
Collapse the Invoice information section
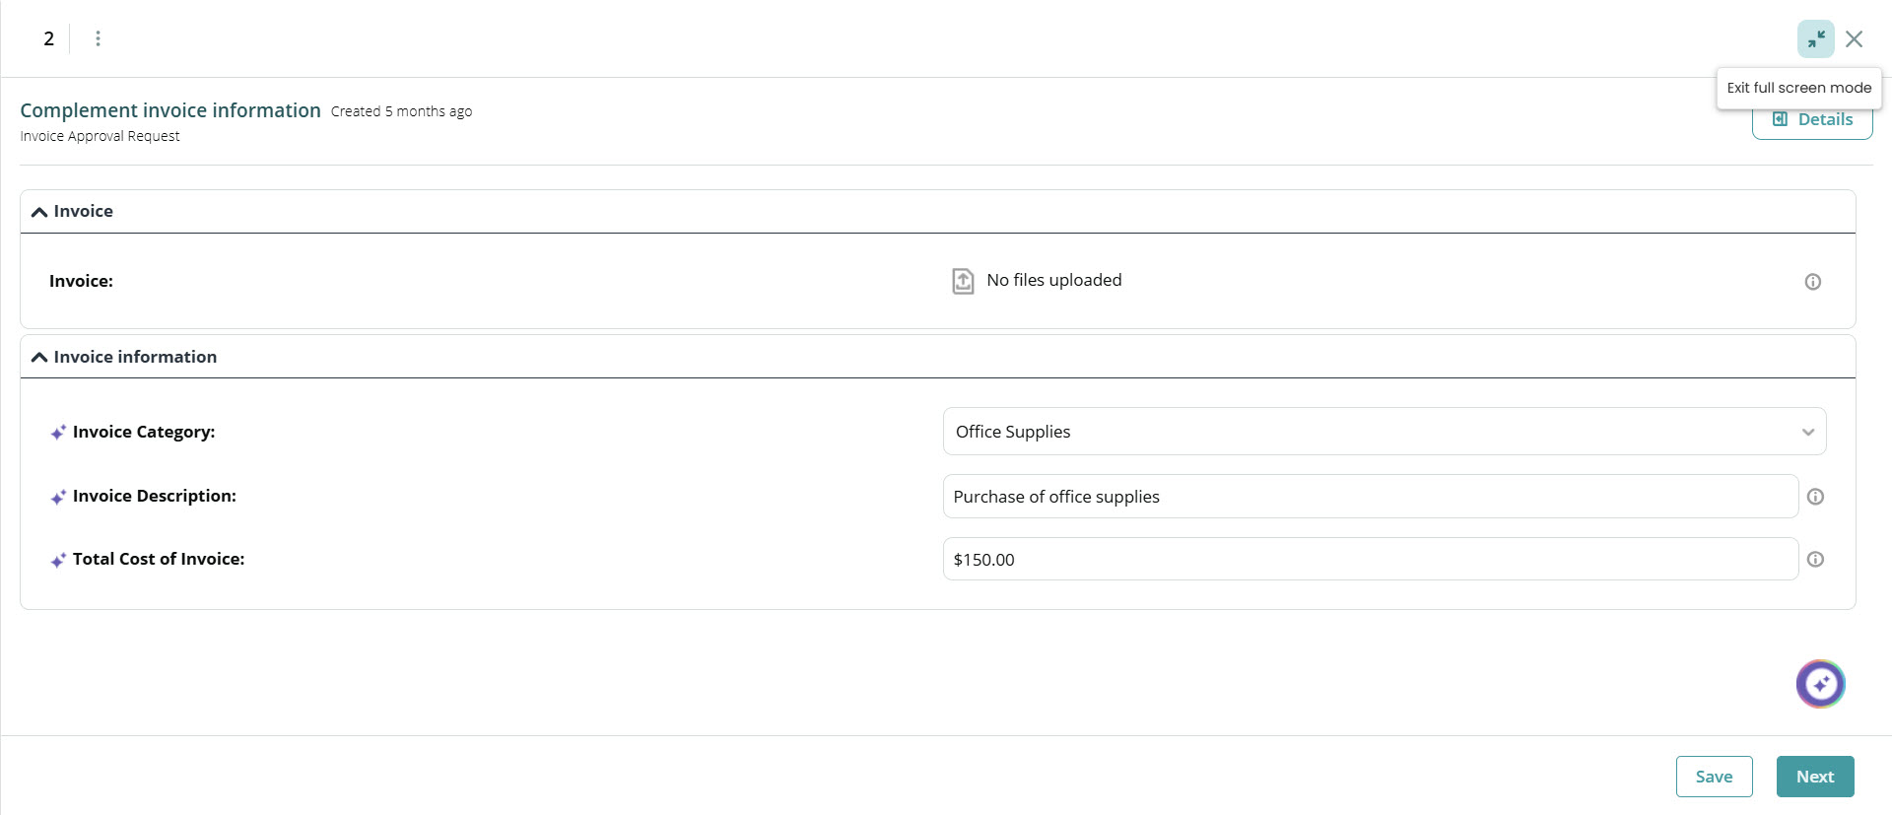click(x=39, y=357)
